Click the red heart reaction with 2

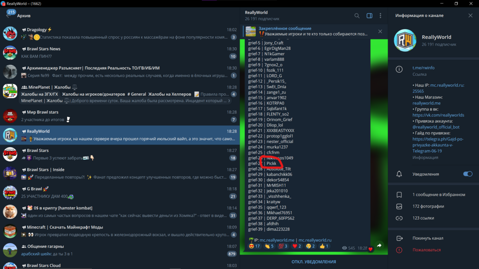click(x=297, y=246)
